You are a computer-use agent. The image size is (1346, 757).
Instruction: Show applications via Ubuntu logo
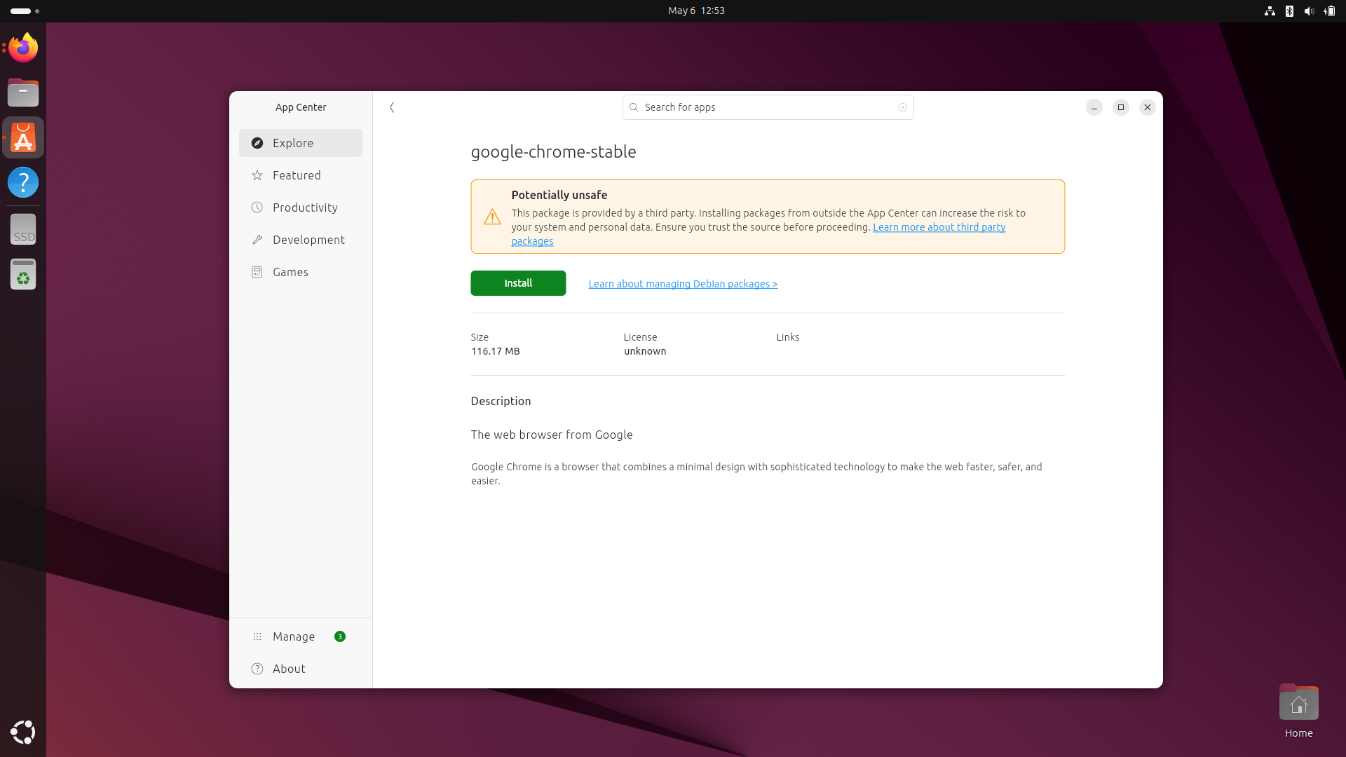tap(23, 732)
